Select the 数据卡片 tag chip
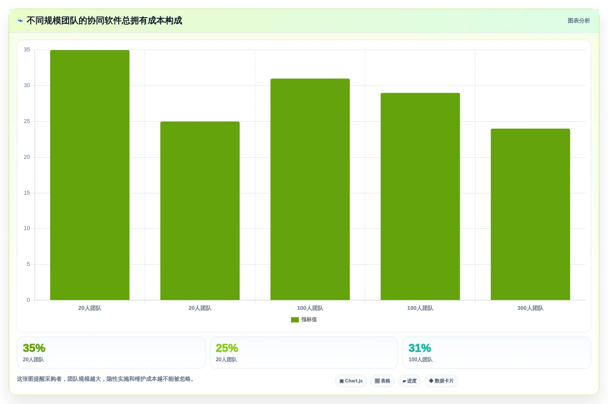 pyautogui.click(x=441, y=381)
